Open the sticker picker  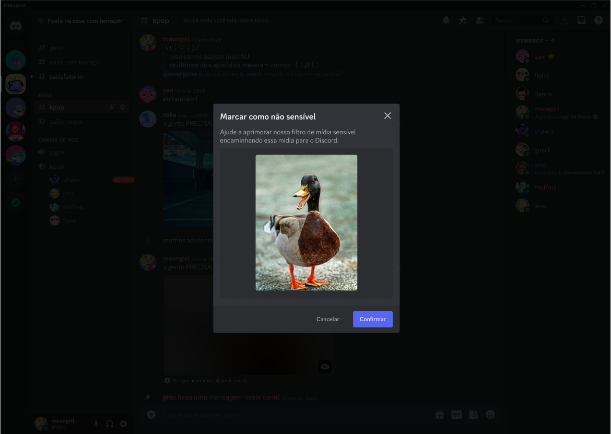coord(473,414)
